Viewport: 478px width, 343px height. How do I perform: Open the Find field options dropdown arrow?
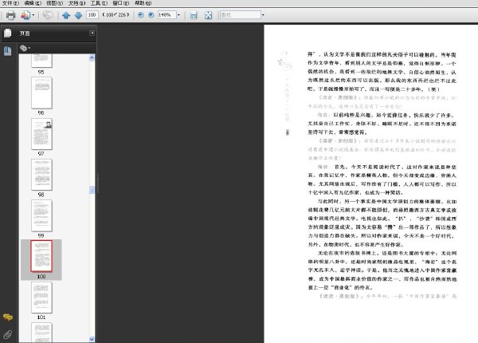click(263, 14)
